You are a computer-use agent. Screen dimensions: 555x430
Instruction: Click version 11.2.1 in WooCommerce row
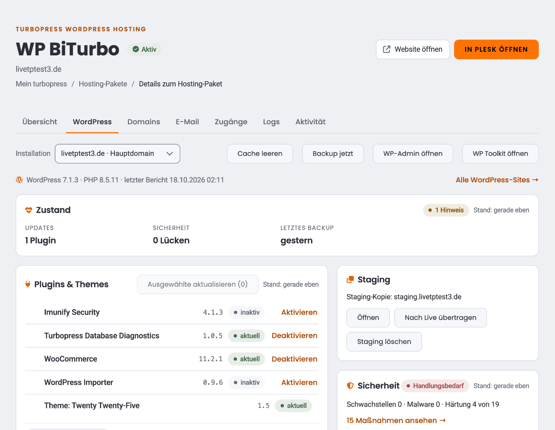tap(211, 359)
